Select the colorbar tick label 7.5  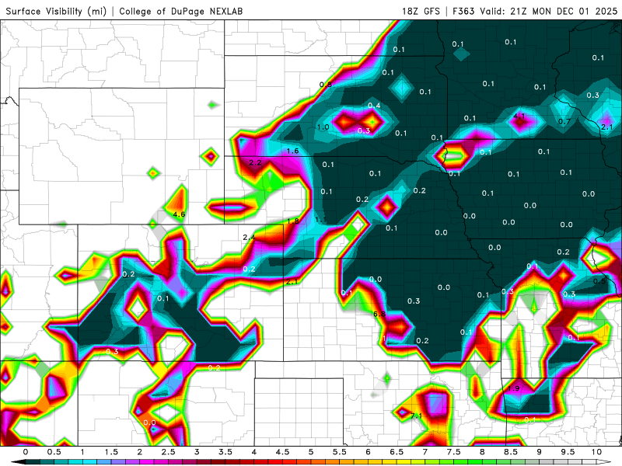tap(454, 452)
